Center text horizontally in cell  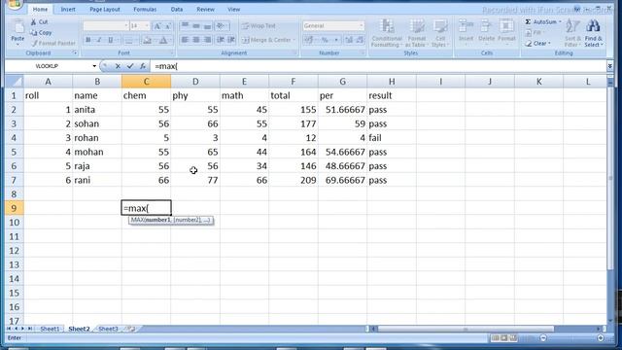(196, 40)
